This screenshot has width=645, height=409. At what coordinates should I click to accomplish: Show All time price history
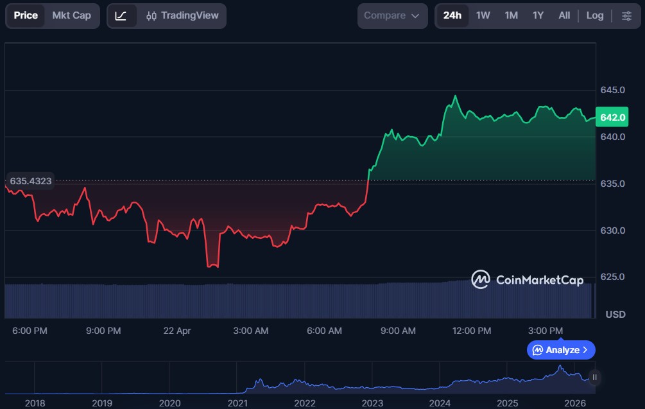click(x=564, y=15)
